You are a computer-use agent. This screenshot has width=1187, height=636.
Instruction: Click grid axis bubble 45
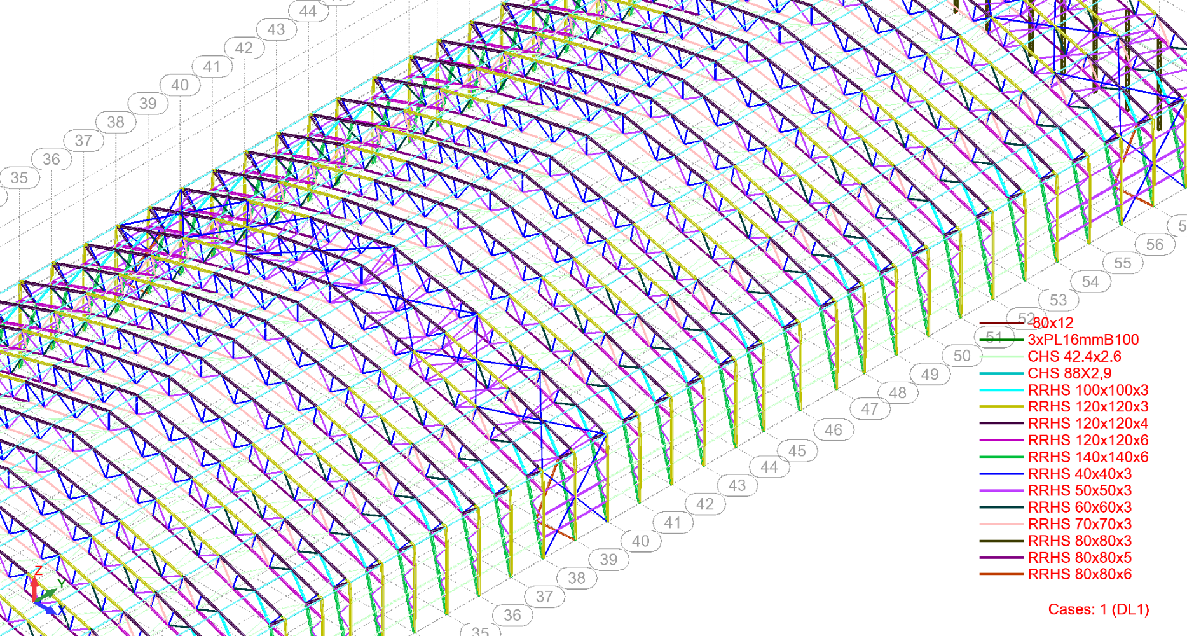[x=797, y=451]
